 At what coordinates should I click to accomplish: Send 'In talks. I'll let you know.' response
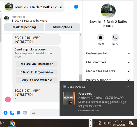36,72
